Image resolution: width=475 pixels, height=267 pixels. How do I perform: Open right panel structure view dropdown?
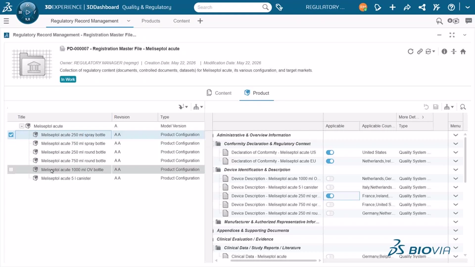pyautogui.click(x=449, y=107)
